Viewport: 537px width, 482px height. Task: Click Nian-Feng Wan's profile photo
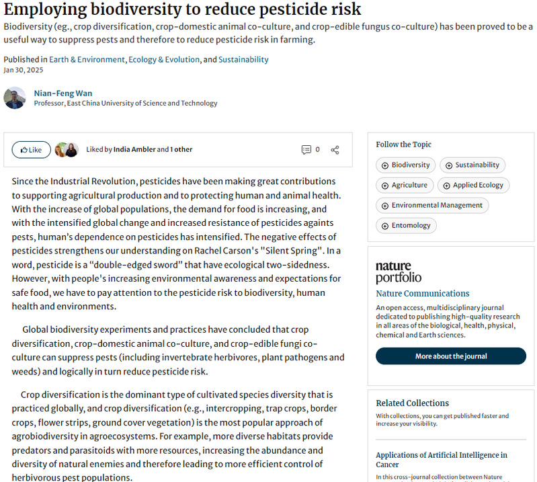tap(15, 98)
